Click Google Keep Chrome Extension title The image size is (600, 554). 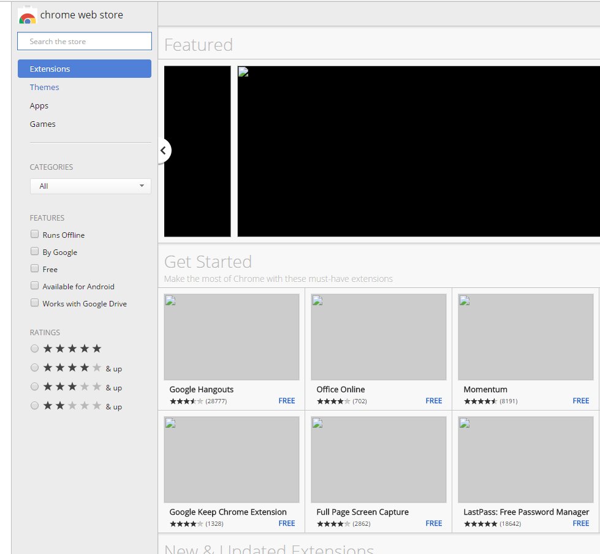[x=227, y=512]
